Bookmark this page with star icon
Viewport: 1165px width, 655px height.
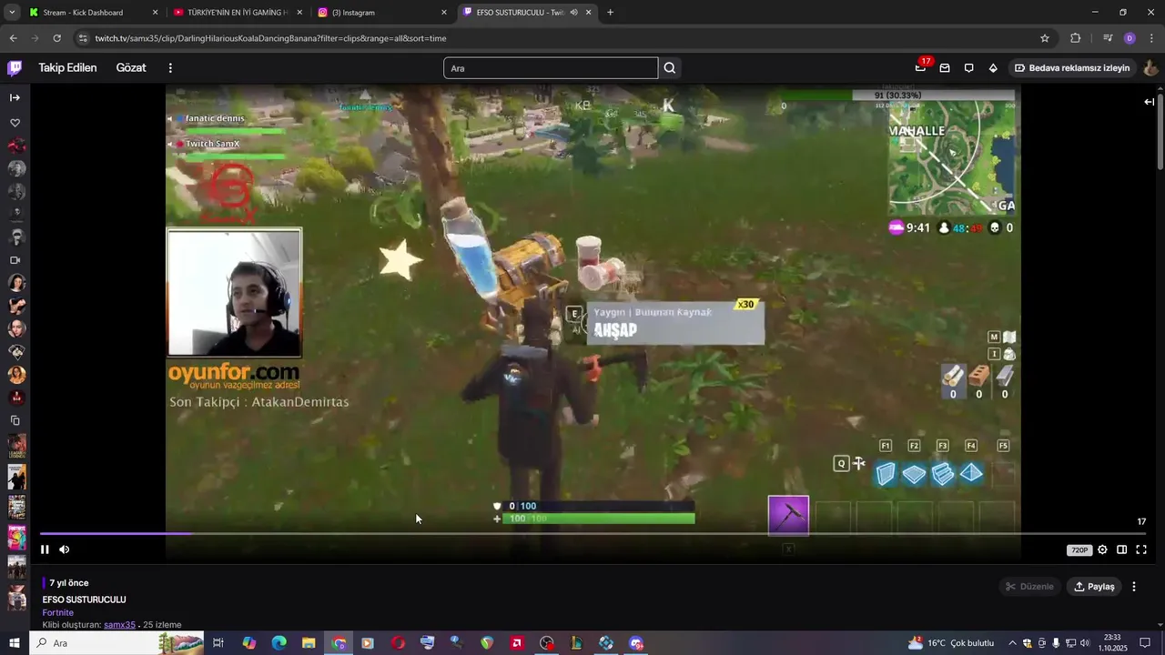point(1045,38)
